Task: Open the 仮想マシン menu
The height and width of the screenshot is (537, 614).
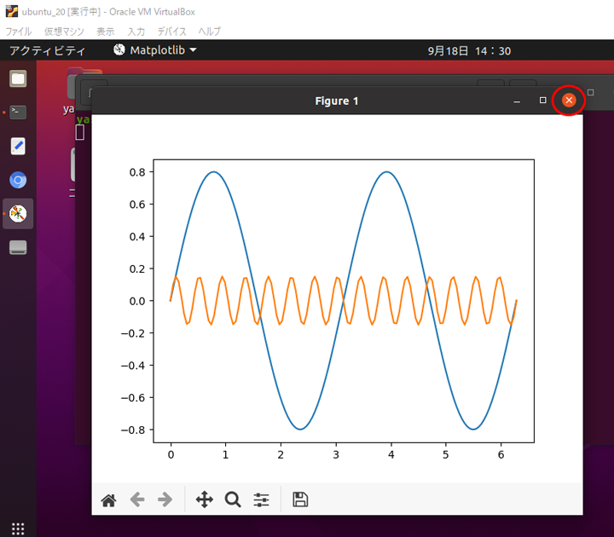Action: pos(64,32)
